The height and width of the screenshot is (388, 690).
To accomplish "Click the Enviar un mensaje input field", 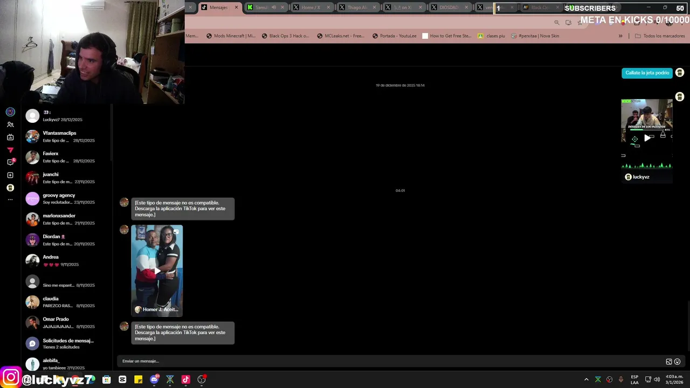I will [x=391, y=361].
